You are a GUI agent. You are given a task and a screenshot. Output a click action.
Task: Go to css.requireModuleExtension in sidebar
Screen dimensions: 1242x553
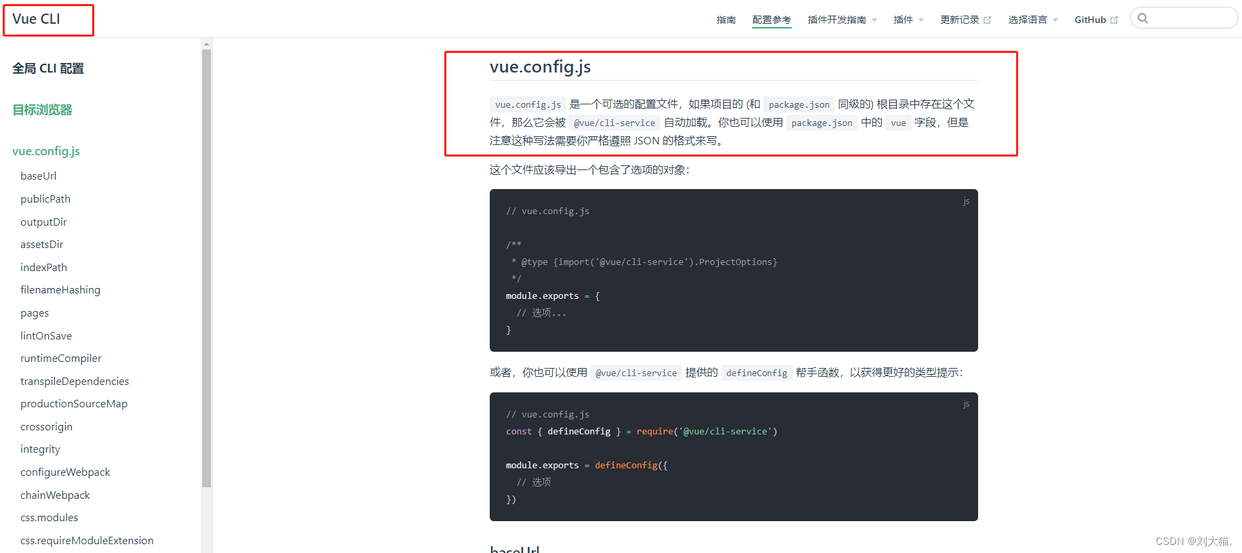pos(87,540)
